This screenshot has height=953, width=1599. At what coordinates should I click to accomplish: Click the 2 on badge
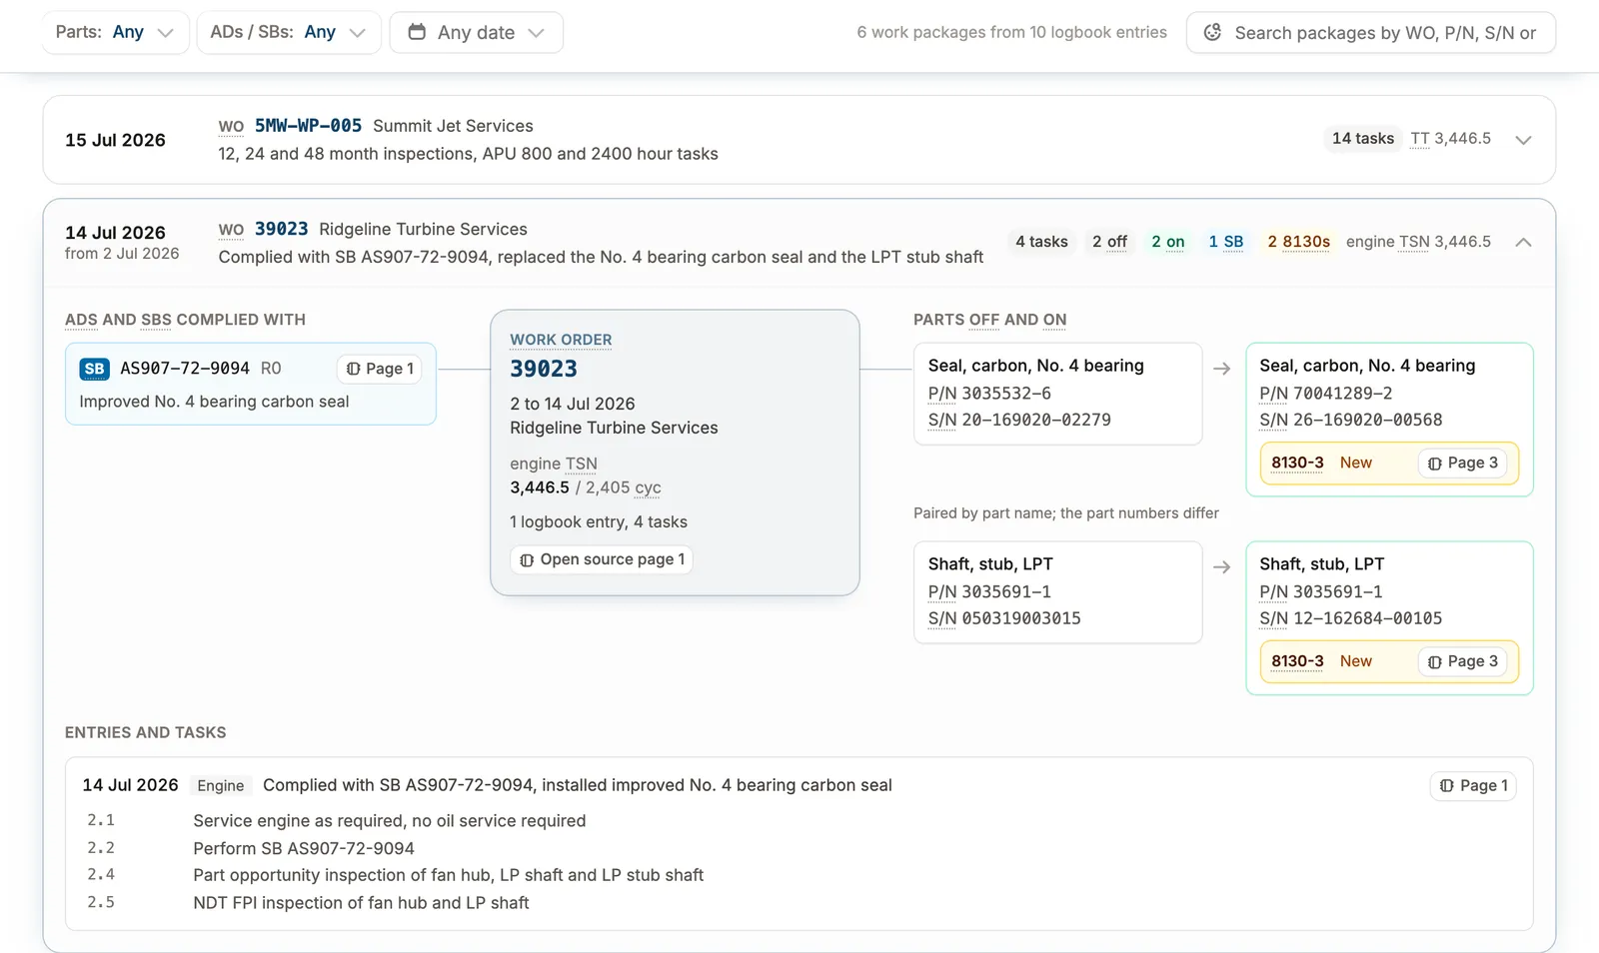coord(1167,242)
